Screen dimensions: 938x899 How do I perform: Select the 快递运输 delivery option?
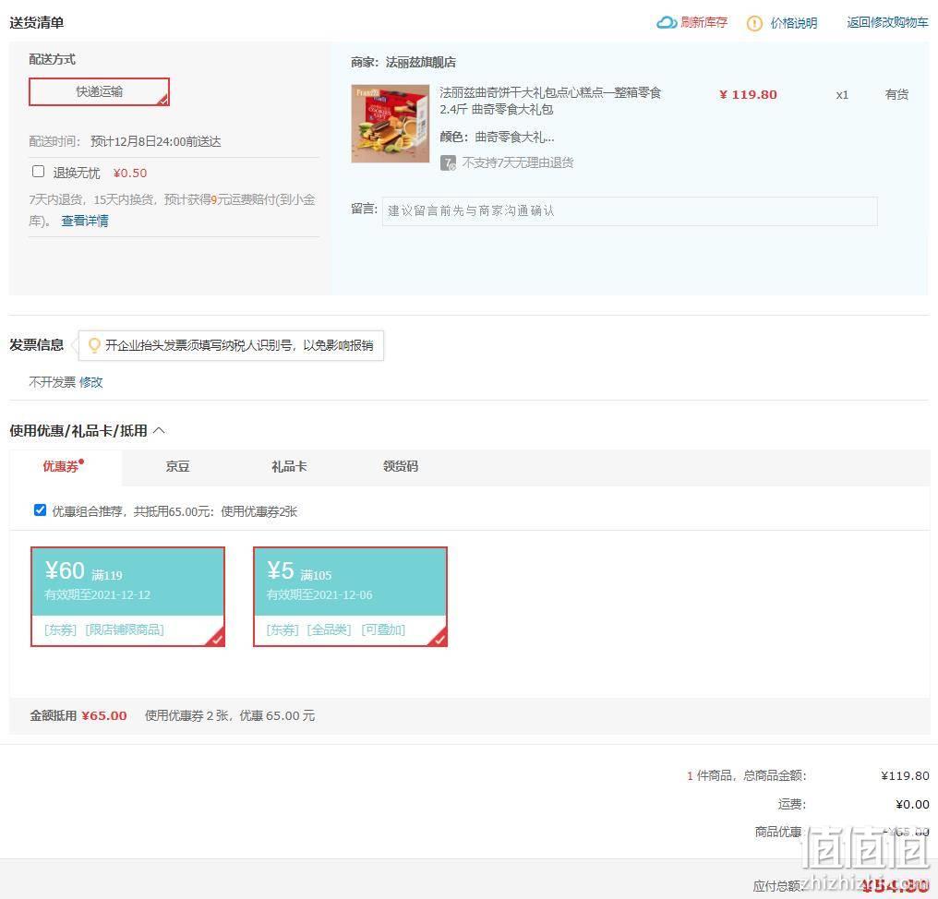(100, 91)
